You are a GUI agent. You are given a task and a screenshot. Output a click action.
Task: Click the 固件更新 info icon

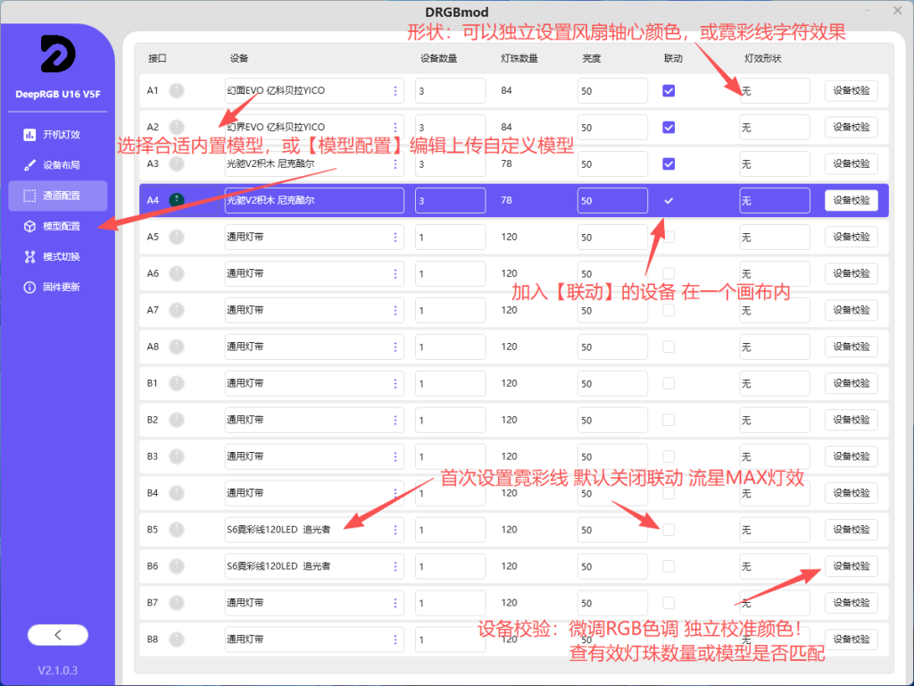[x=29, y=287]
